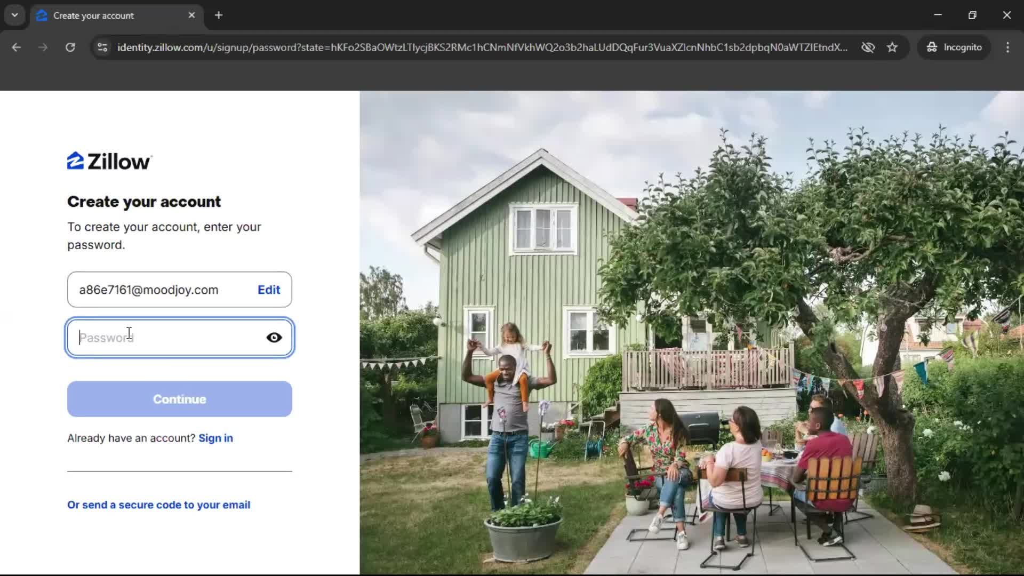Open a new browser tab

click(x=219, y=15)
